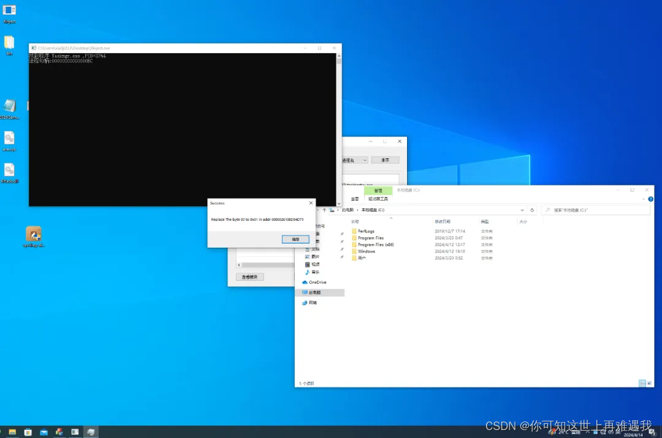
Task: Open Microsoft Store from the taskbar
Action: 28,432
